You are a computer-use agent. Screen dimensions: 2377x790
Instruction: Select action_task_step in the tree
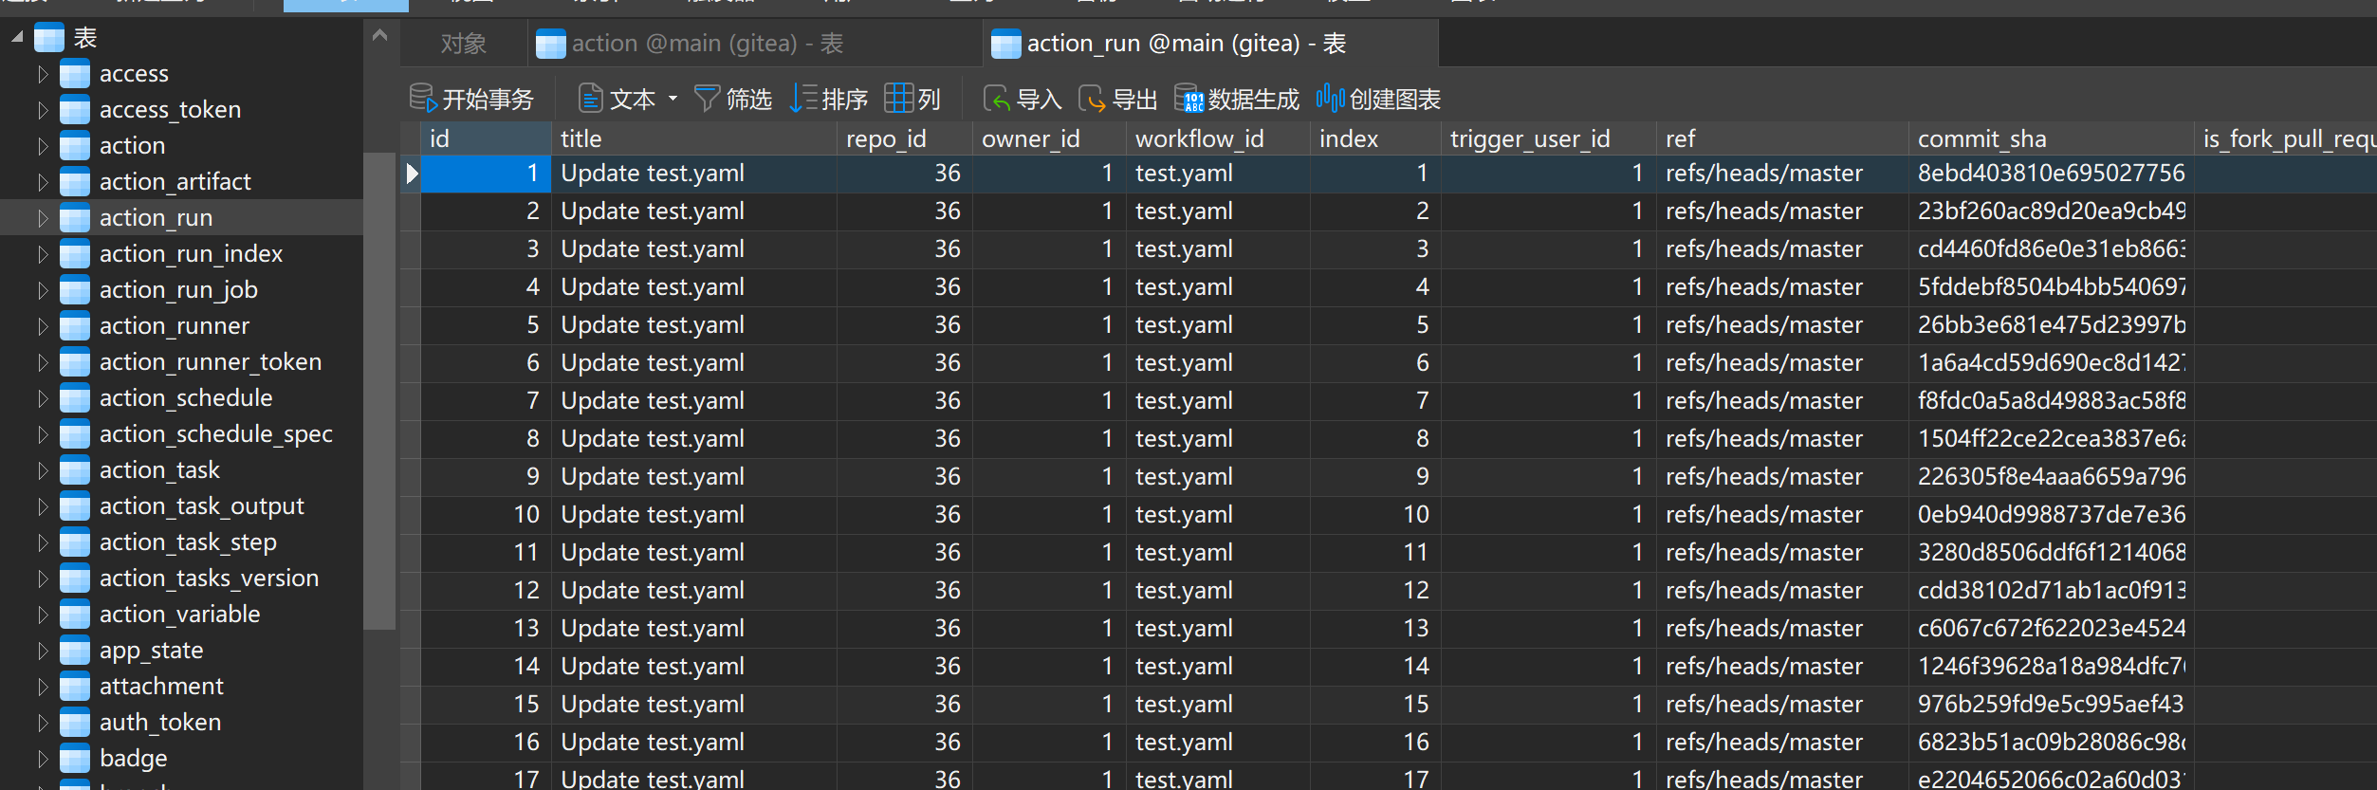[x=188, y=542]
